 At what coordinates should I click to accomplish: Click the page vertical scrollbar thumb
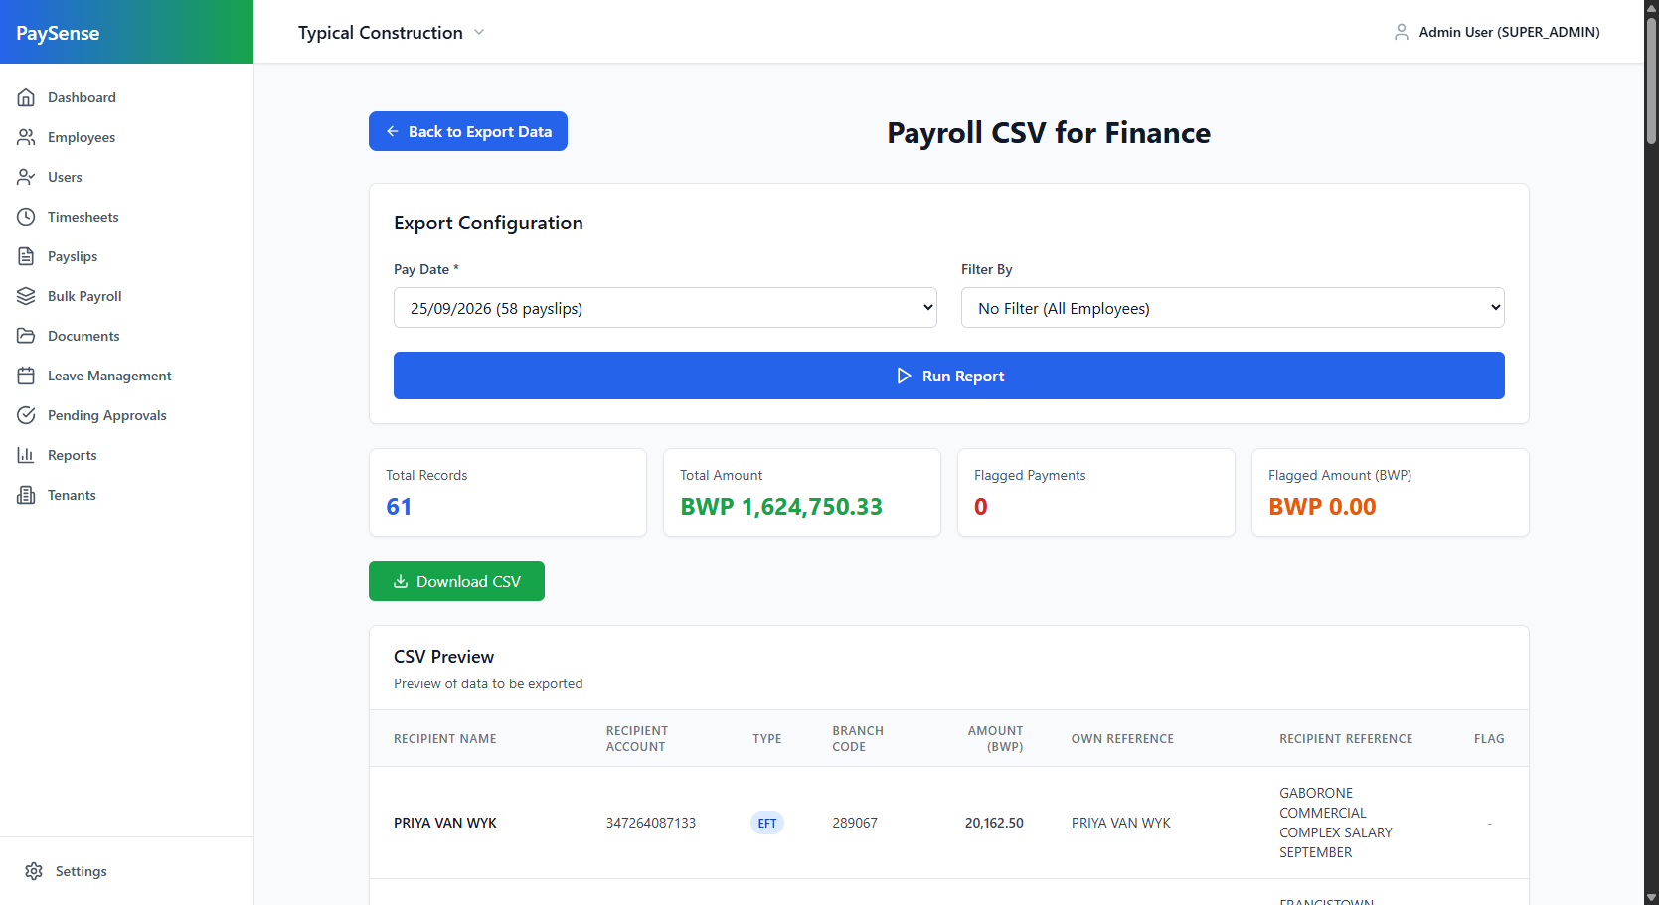[x=1651, y=79]
